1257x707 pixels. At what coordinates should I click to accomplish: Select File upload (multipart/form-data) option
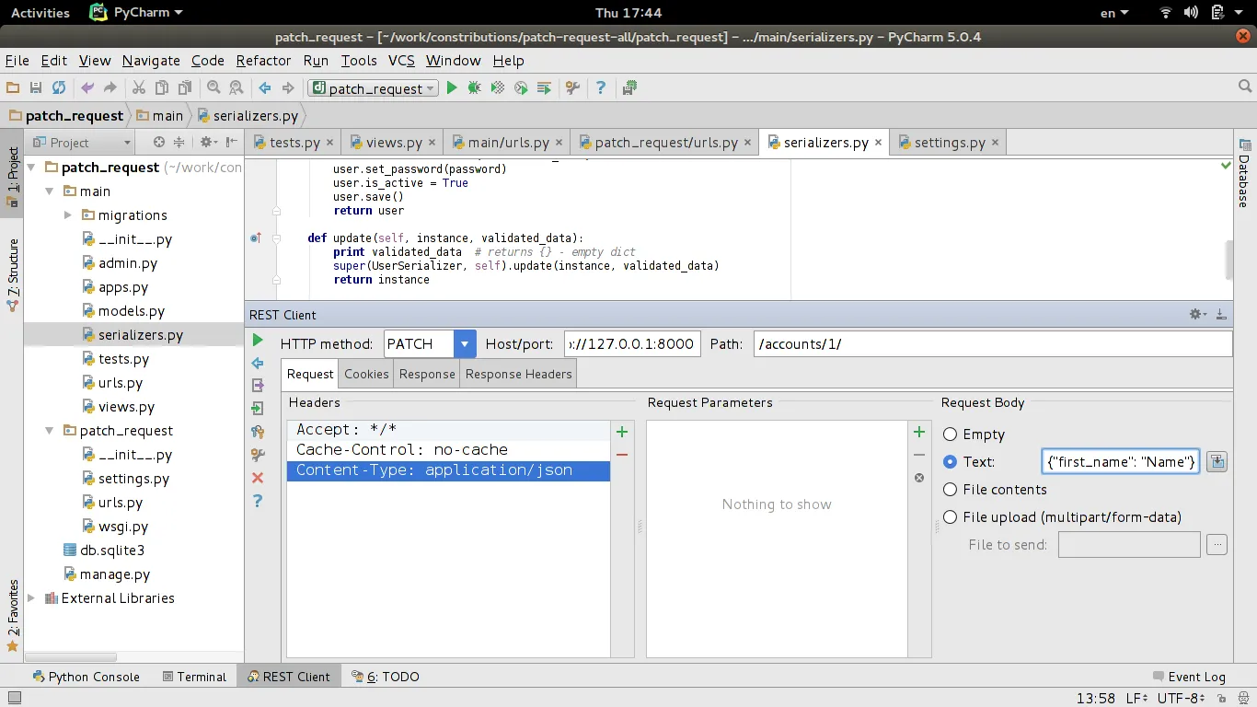click(x=951, y=517)
